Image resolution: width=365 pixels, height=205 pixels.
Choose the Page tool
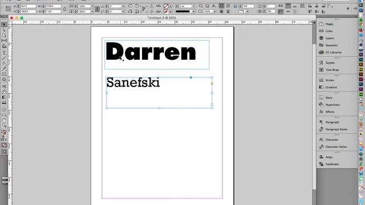(x=4, y=35)
